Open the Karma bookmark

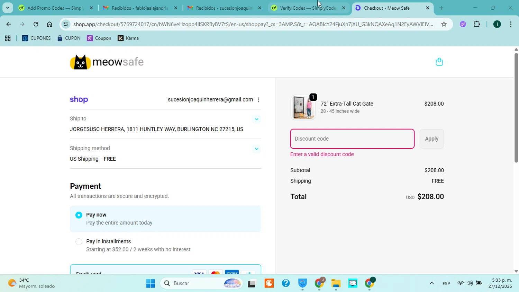(128, 38)
